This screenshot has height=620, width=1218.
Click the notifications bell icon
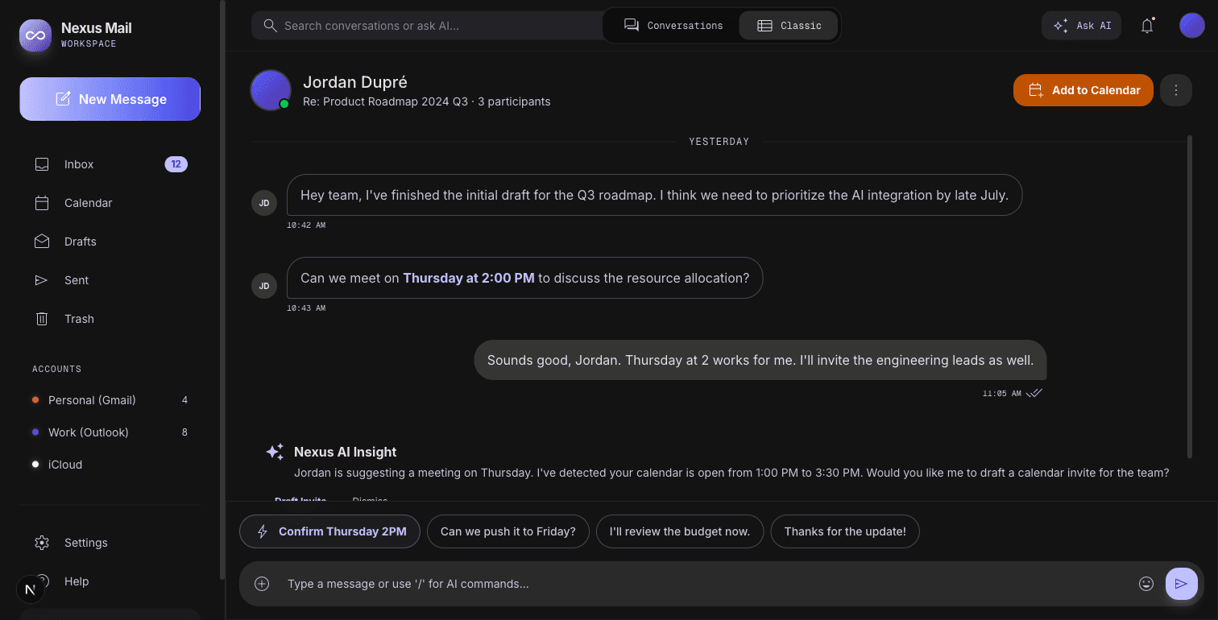pyautogui.click(x=1147, y=26)
